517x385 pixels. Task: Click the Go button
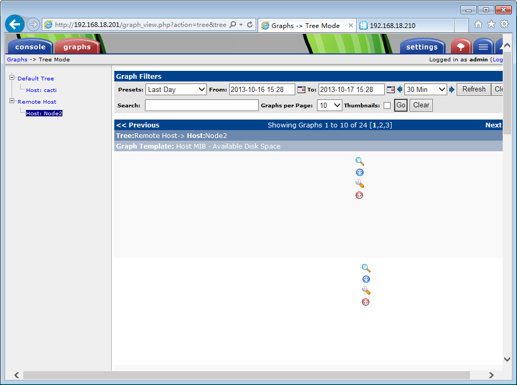[401, 105]
